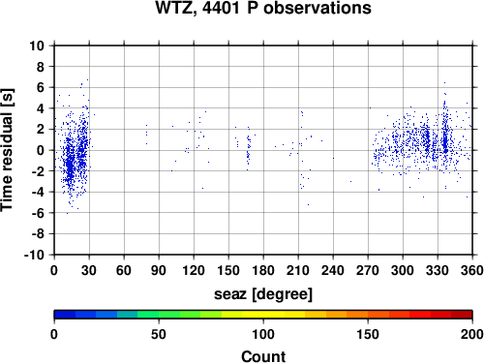Click the isolated point near 255 degrees, -3 s
Screen dimensions: 484x363
point(350,181)
